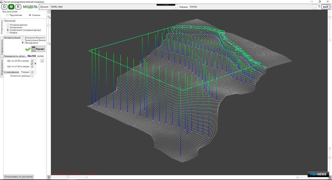
Task: Collapse side panel with round arrow icon
Action: pyautogui.click(x=49, y=12)
